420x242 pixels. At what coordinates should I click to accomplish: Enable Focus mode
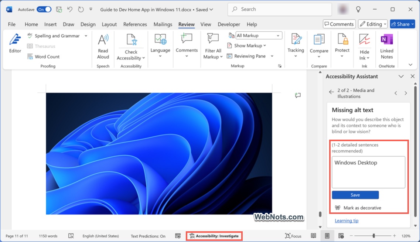293,236
